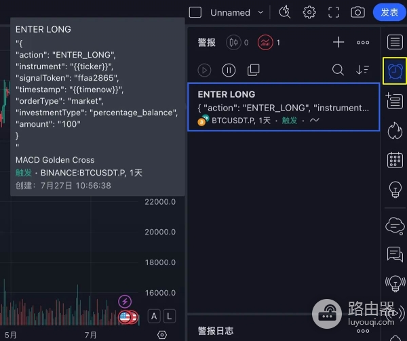
Task: Filter alerts by indicator alerts count 1
Action: 269,42
